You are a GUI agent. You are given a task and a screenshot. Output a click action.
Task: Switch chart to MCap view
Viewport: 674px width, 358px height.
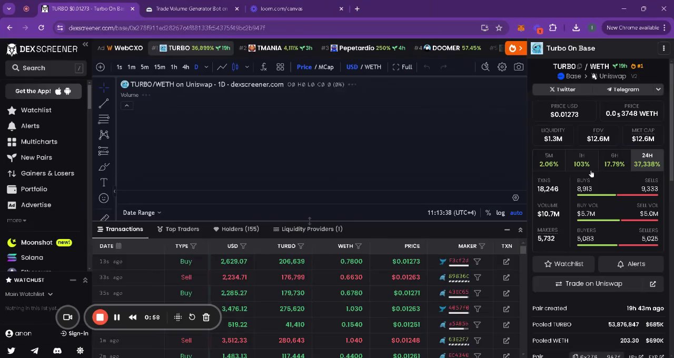coord(326,67)
